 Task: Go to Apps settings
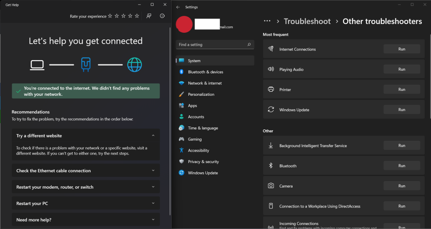tap(215, 105)
